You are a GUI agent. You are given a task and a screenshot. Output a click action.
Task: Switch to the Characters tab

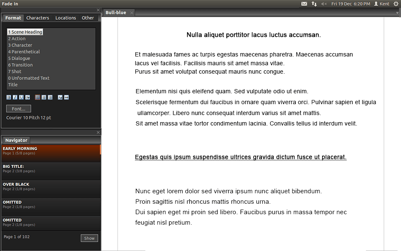pyautogui.click(x=38, y=18)
